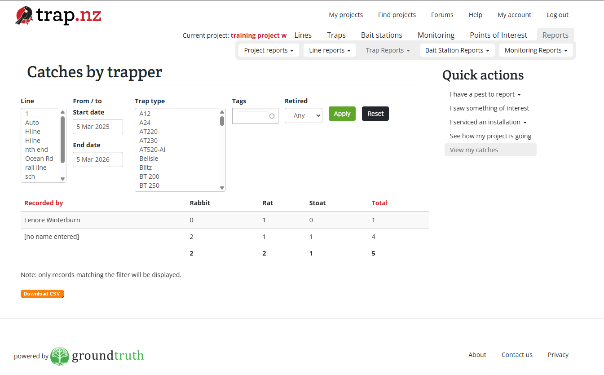The image size is (604, 375).
Task: Click the Start date field
Action: pos(97,127)
